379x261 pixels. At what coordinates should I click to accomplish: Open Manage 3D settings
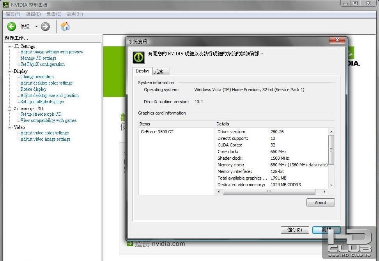click(38, 58)
